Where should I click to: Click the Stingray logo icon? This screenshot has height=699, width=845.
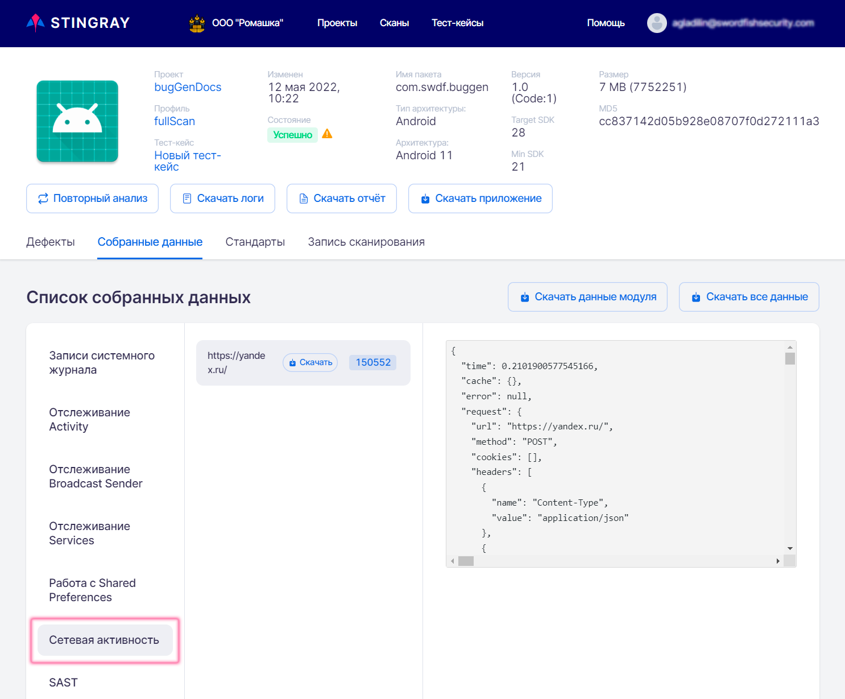pyautogui.click(x=36, y=23)
